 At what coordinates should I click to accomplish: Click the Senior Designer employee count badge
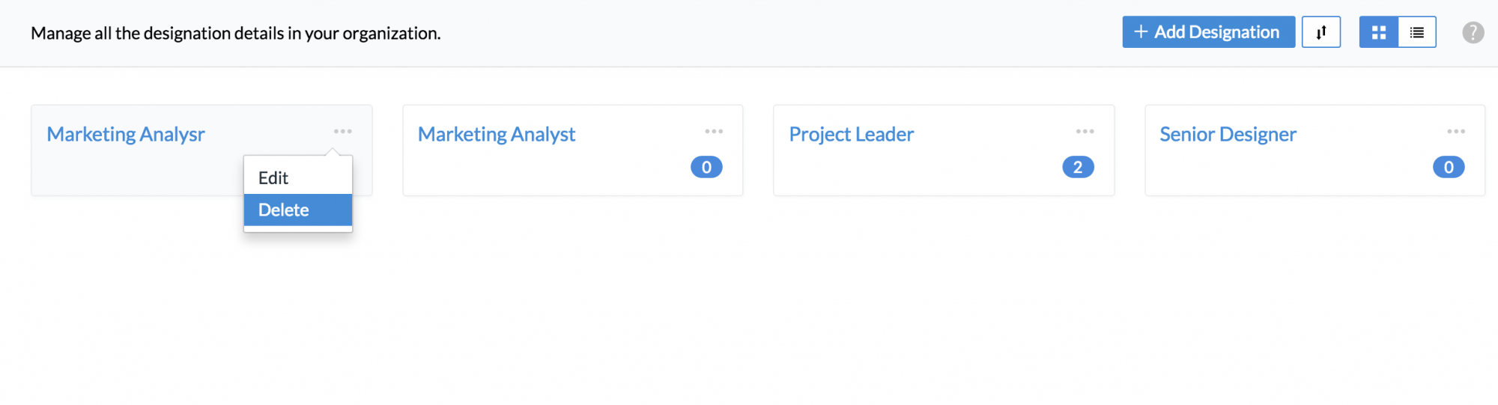coord(1449,167)
